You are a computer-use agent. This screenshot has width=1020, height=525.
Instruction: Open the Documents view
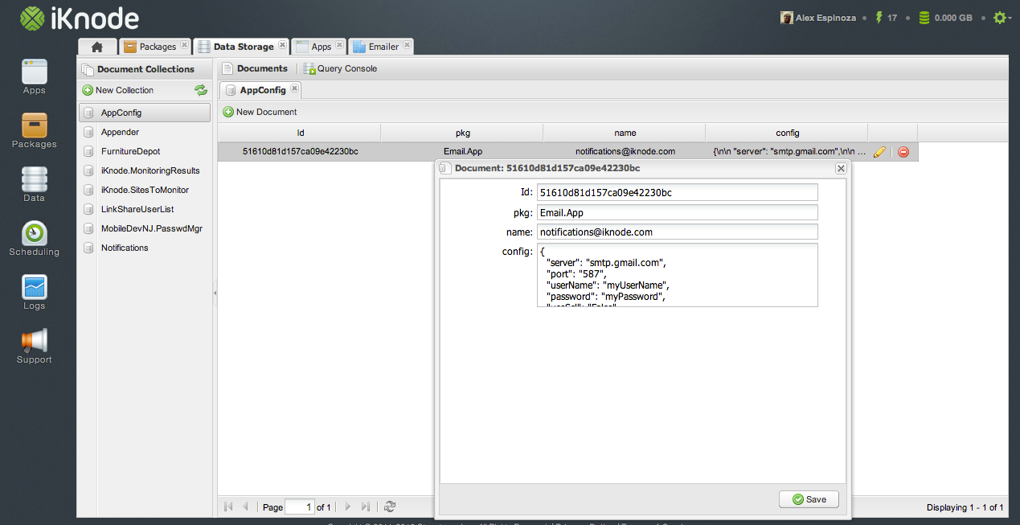point(255,68)
